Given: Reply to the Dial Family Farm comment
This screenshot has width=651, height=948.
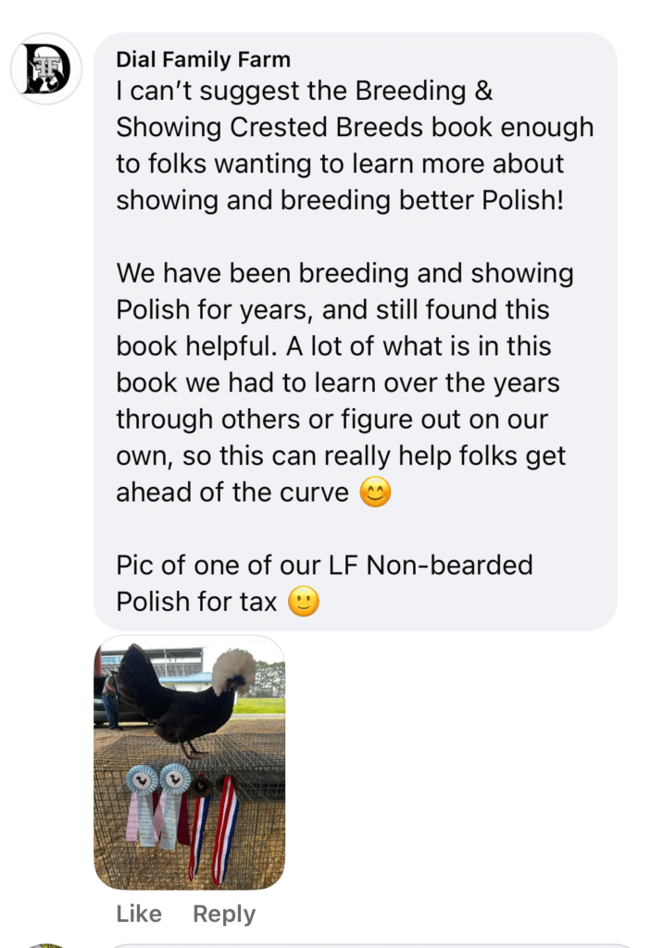Looking at the screenshot, I should (x=224, y=914).
